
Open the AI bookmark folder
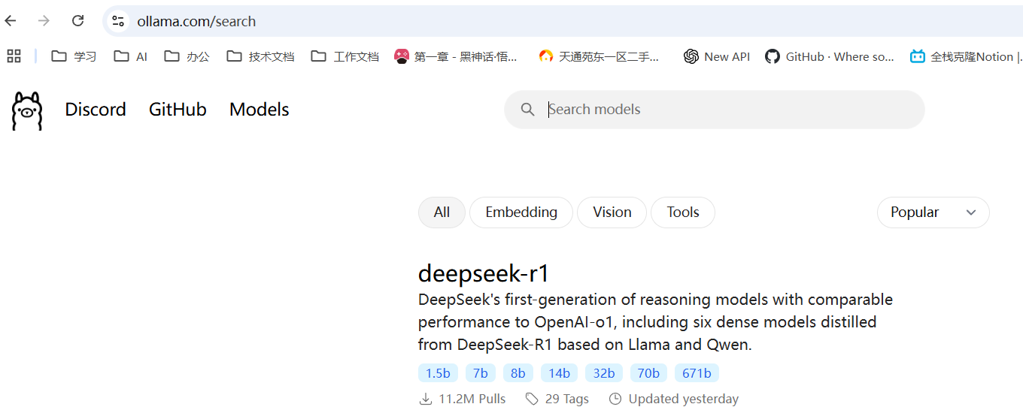[x=131, y=56]
